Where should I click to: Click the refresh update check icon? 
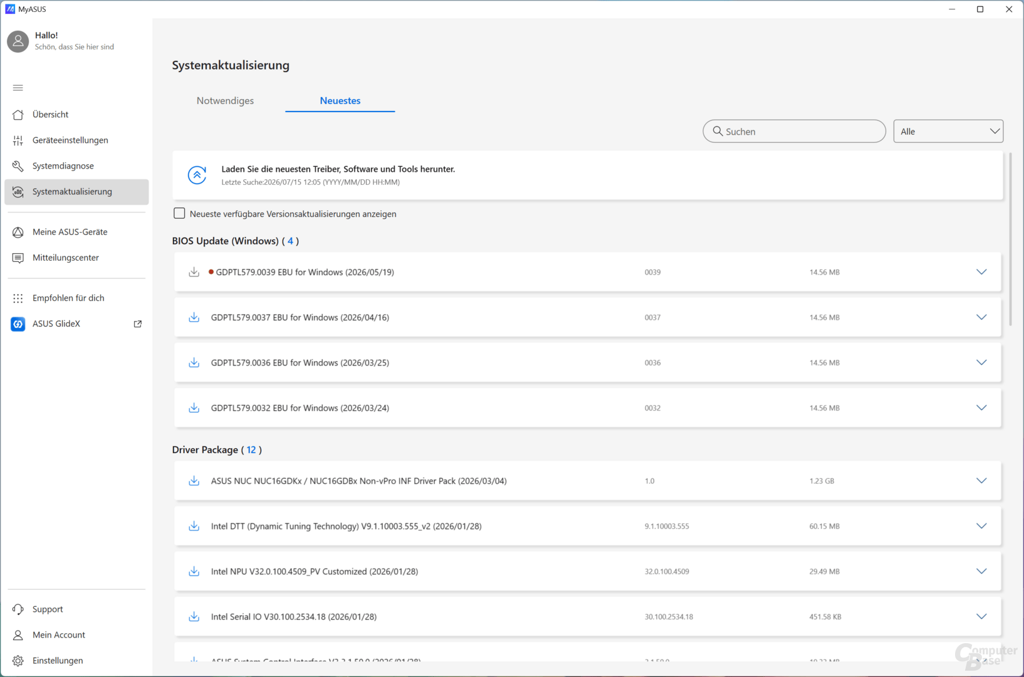pos(197,175)
